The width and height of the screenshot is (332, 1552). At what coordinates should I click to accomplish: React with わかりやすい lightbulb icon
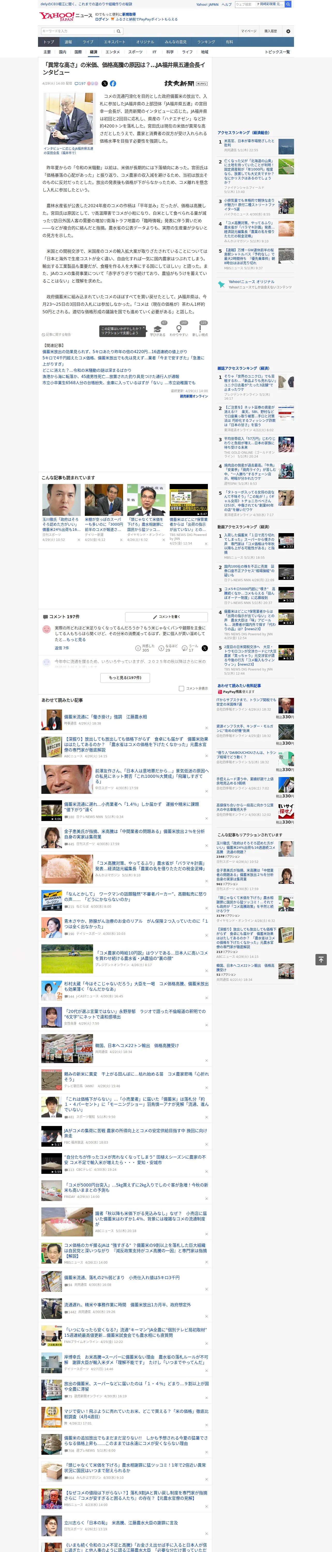pos(179,329)
